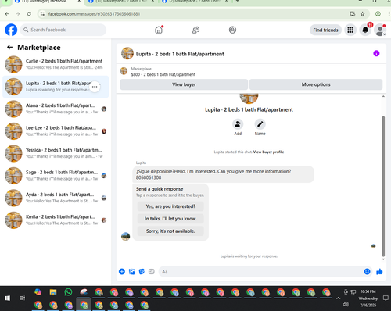
Task: Open Ayda conversation
Action: 56,198
